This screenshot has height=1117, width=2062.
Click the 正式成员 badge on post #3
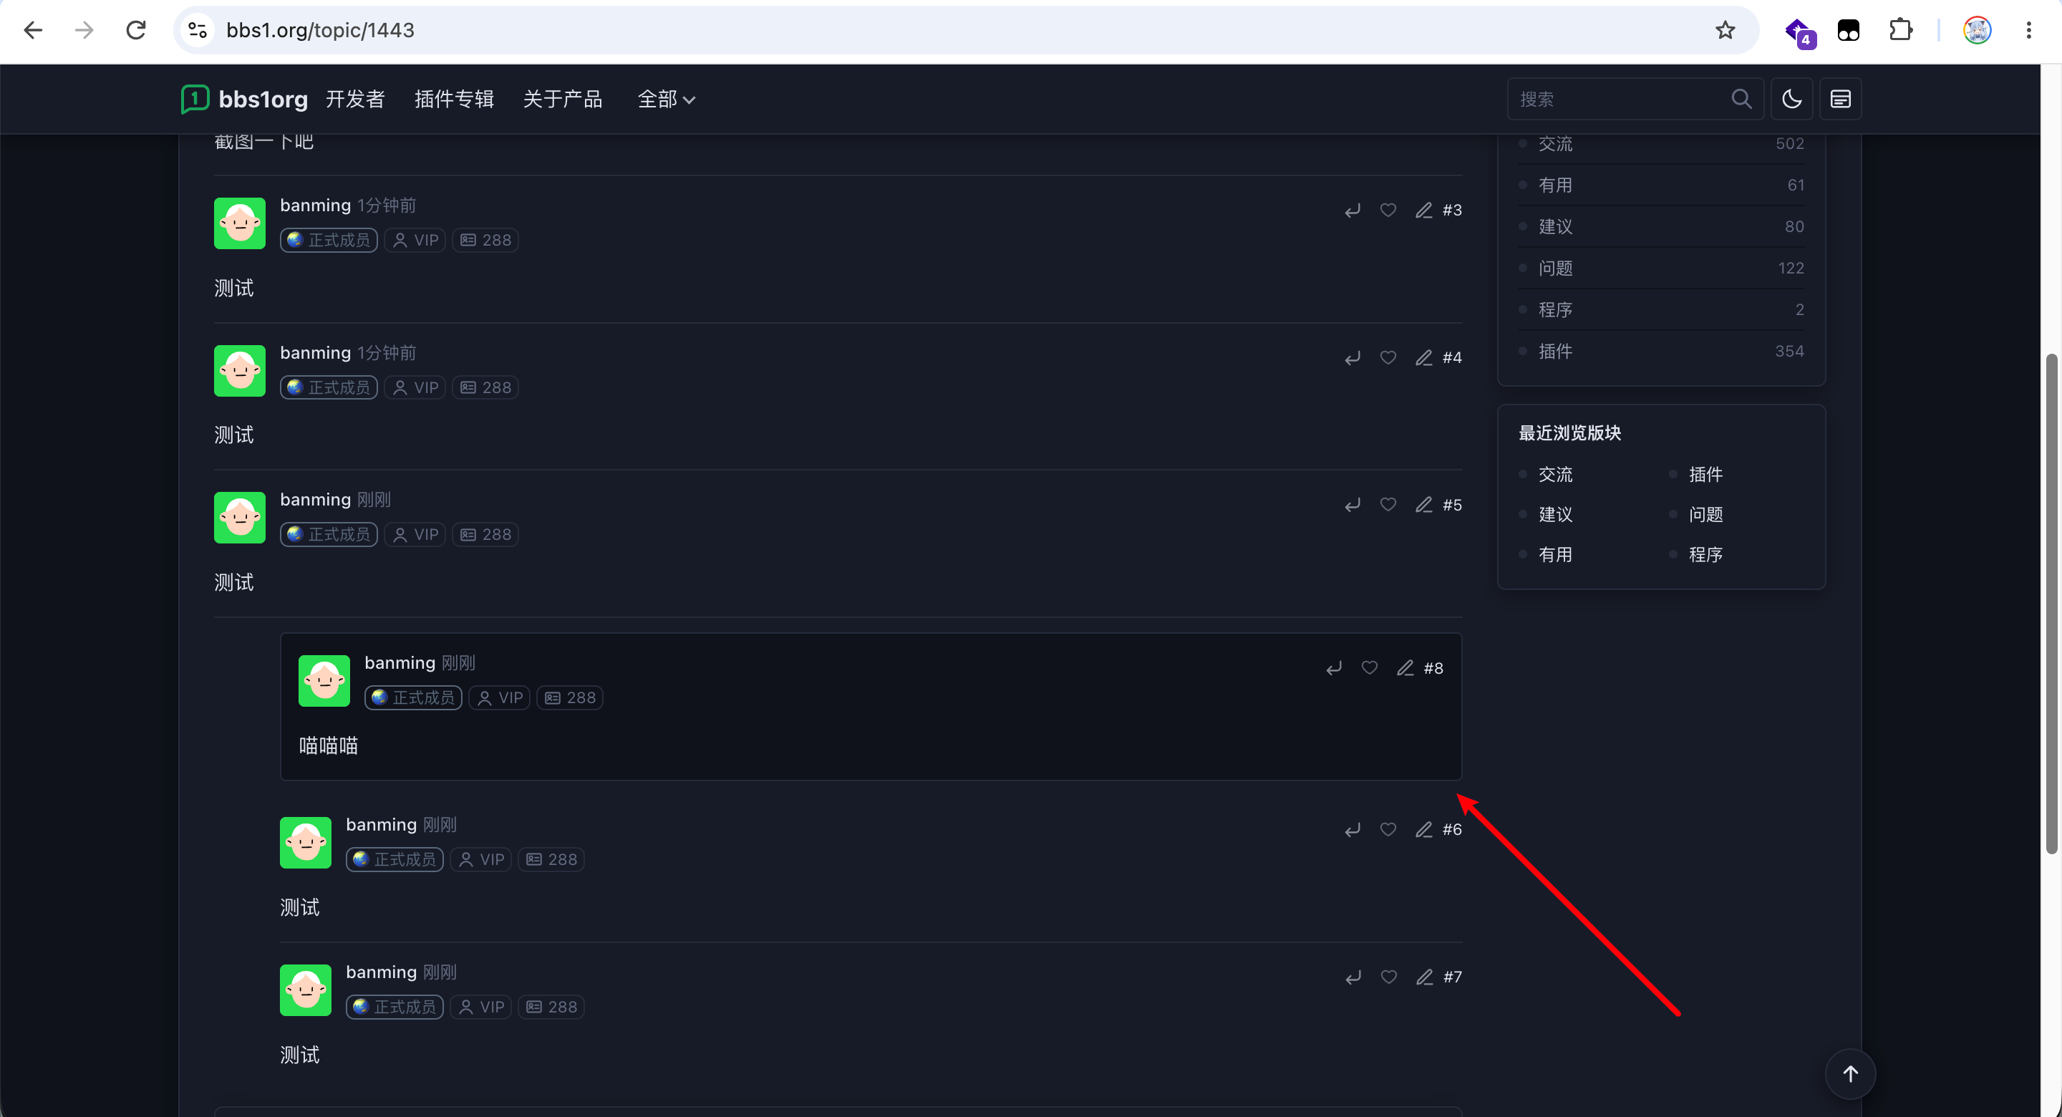tap(329, 240)
